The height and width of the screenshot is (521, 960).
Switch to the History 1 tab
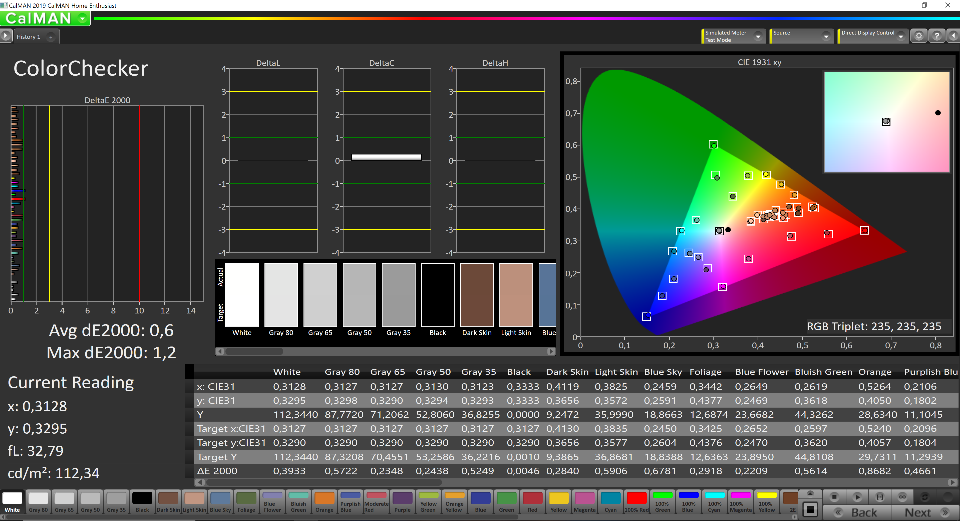click(x=28, y=37)
